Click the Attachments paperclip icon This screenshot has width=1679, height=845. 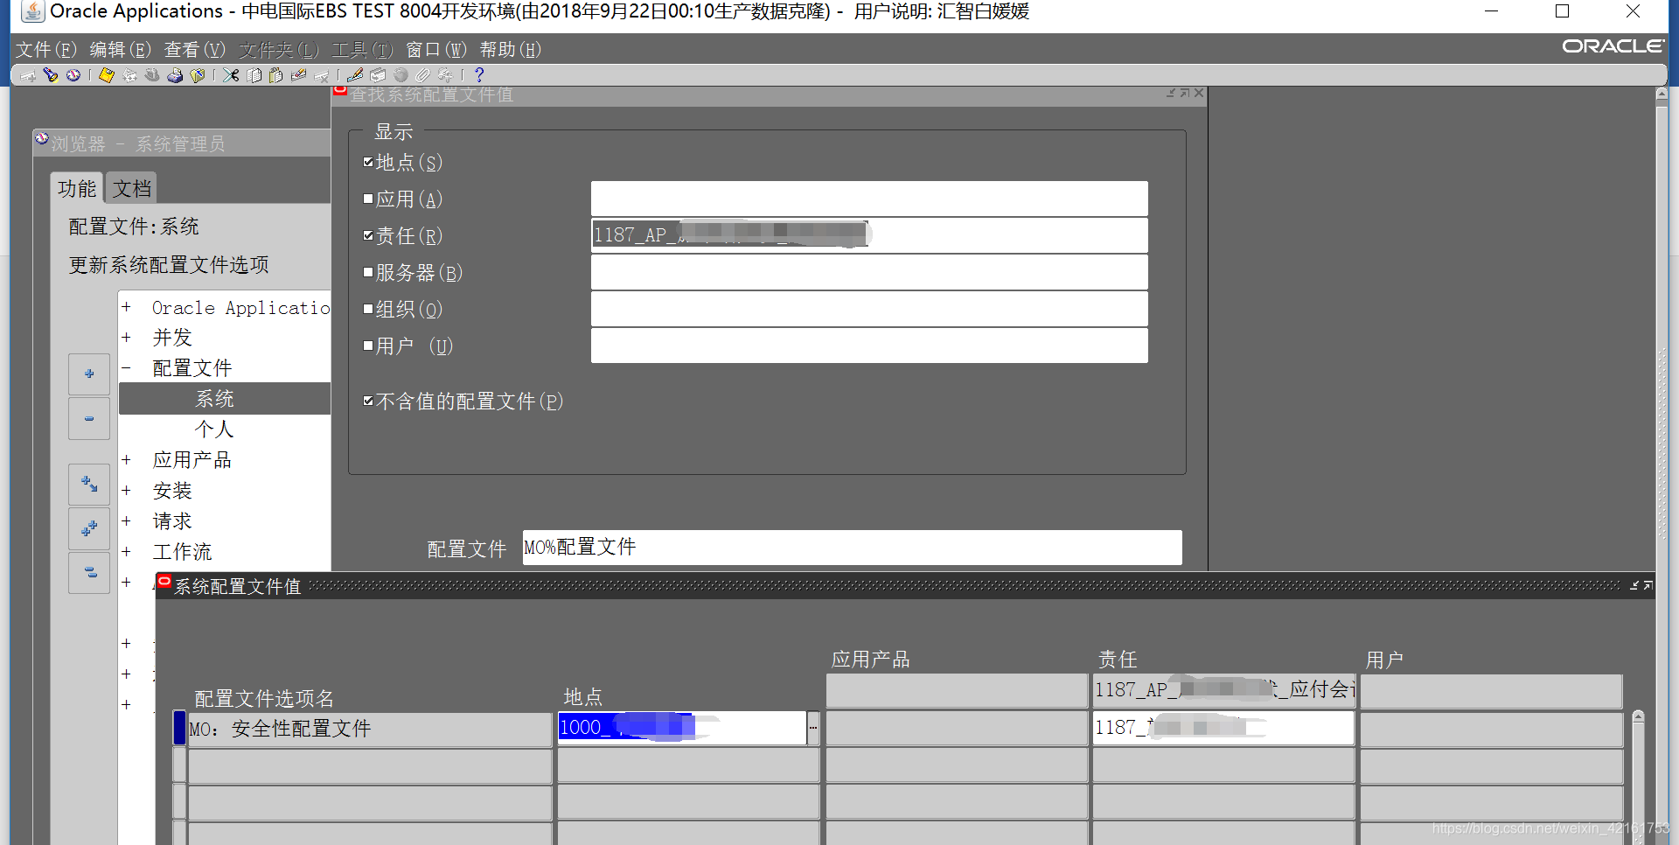(423, 75)
